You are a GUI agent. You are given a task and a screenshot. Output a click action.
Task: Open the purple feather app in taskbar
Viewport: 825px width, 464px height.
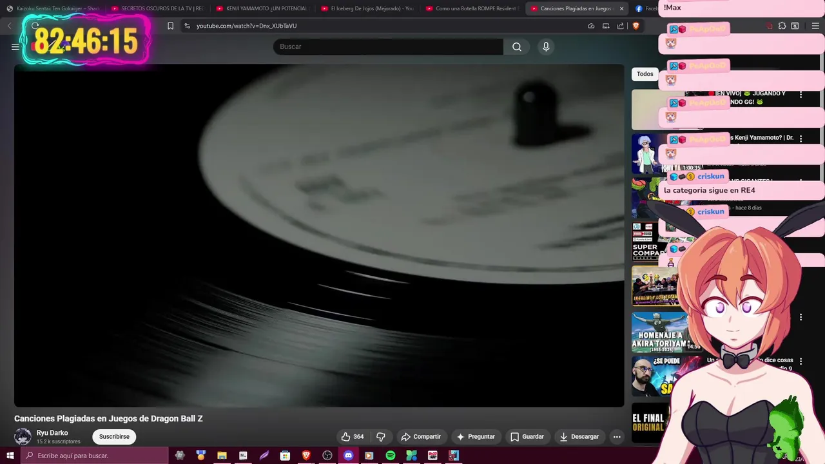click(x=264, y=456)
